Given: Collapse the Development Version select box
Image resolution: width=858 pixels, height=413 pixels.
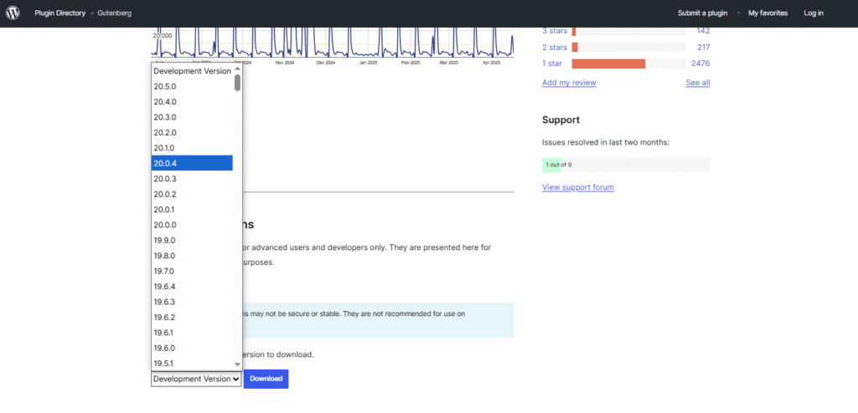Looking at the screenshot, I should click(196, 379).
